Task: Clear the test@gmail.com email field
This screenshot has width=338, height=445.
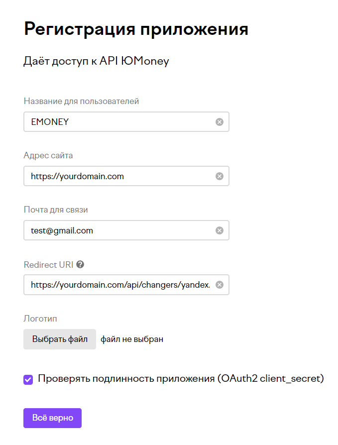Action: coord(220,230)
